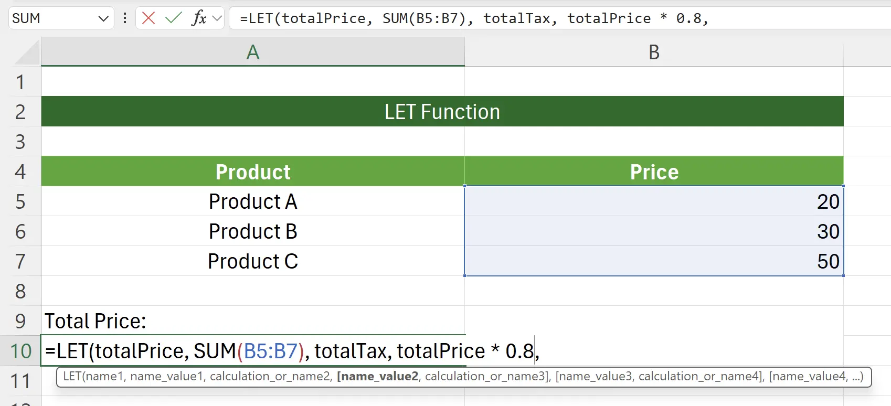The height and width of the screenshot is (406, 891).
Task: Select row 4 header
Action: [20, 172]
